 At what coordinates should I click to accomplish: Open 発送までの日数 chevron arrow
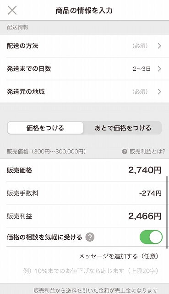[159, 69]
